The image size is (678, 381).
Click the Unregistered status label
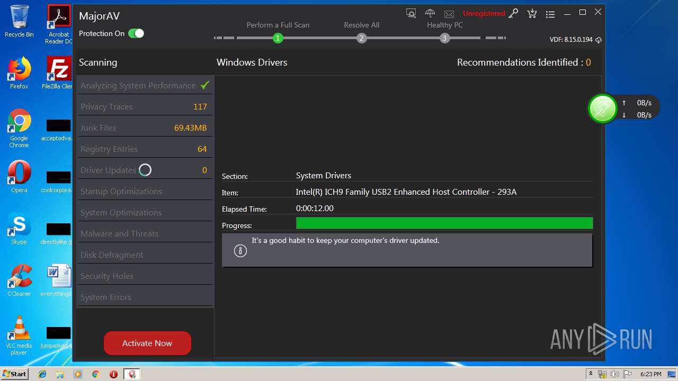[484, 13]
